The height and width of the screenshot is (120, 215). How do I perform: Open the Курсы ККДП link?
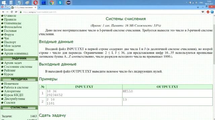click(13, 95)
